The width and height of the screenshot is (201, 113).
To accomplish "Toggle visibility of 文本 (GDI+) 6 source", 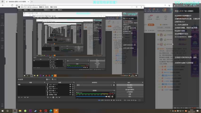I will coord(70,85).
